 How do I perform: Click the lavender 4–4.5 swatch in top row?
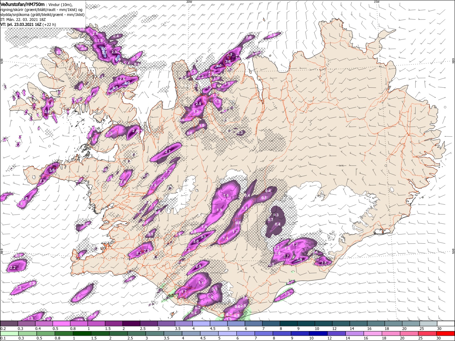[x=201, y=324]
